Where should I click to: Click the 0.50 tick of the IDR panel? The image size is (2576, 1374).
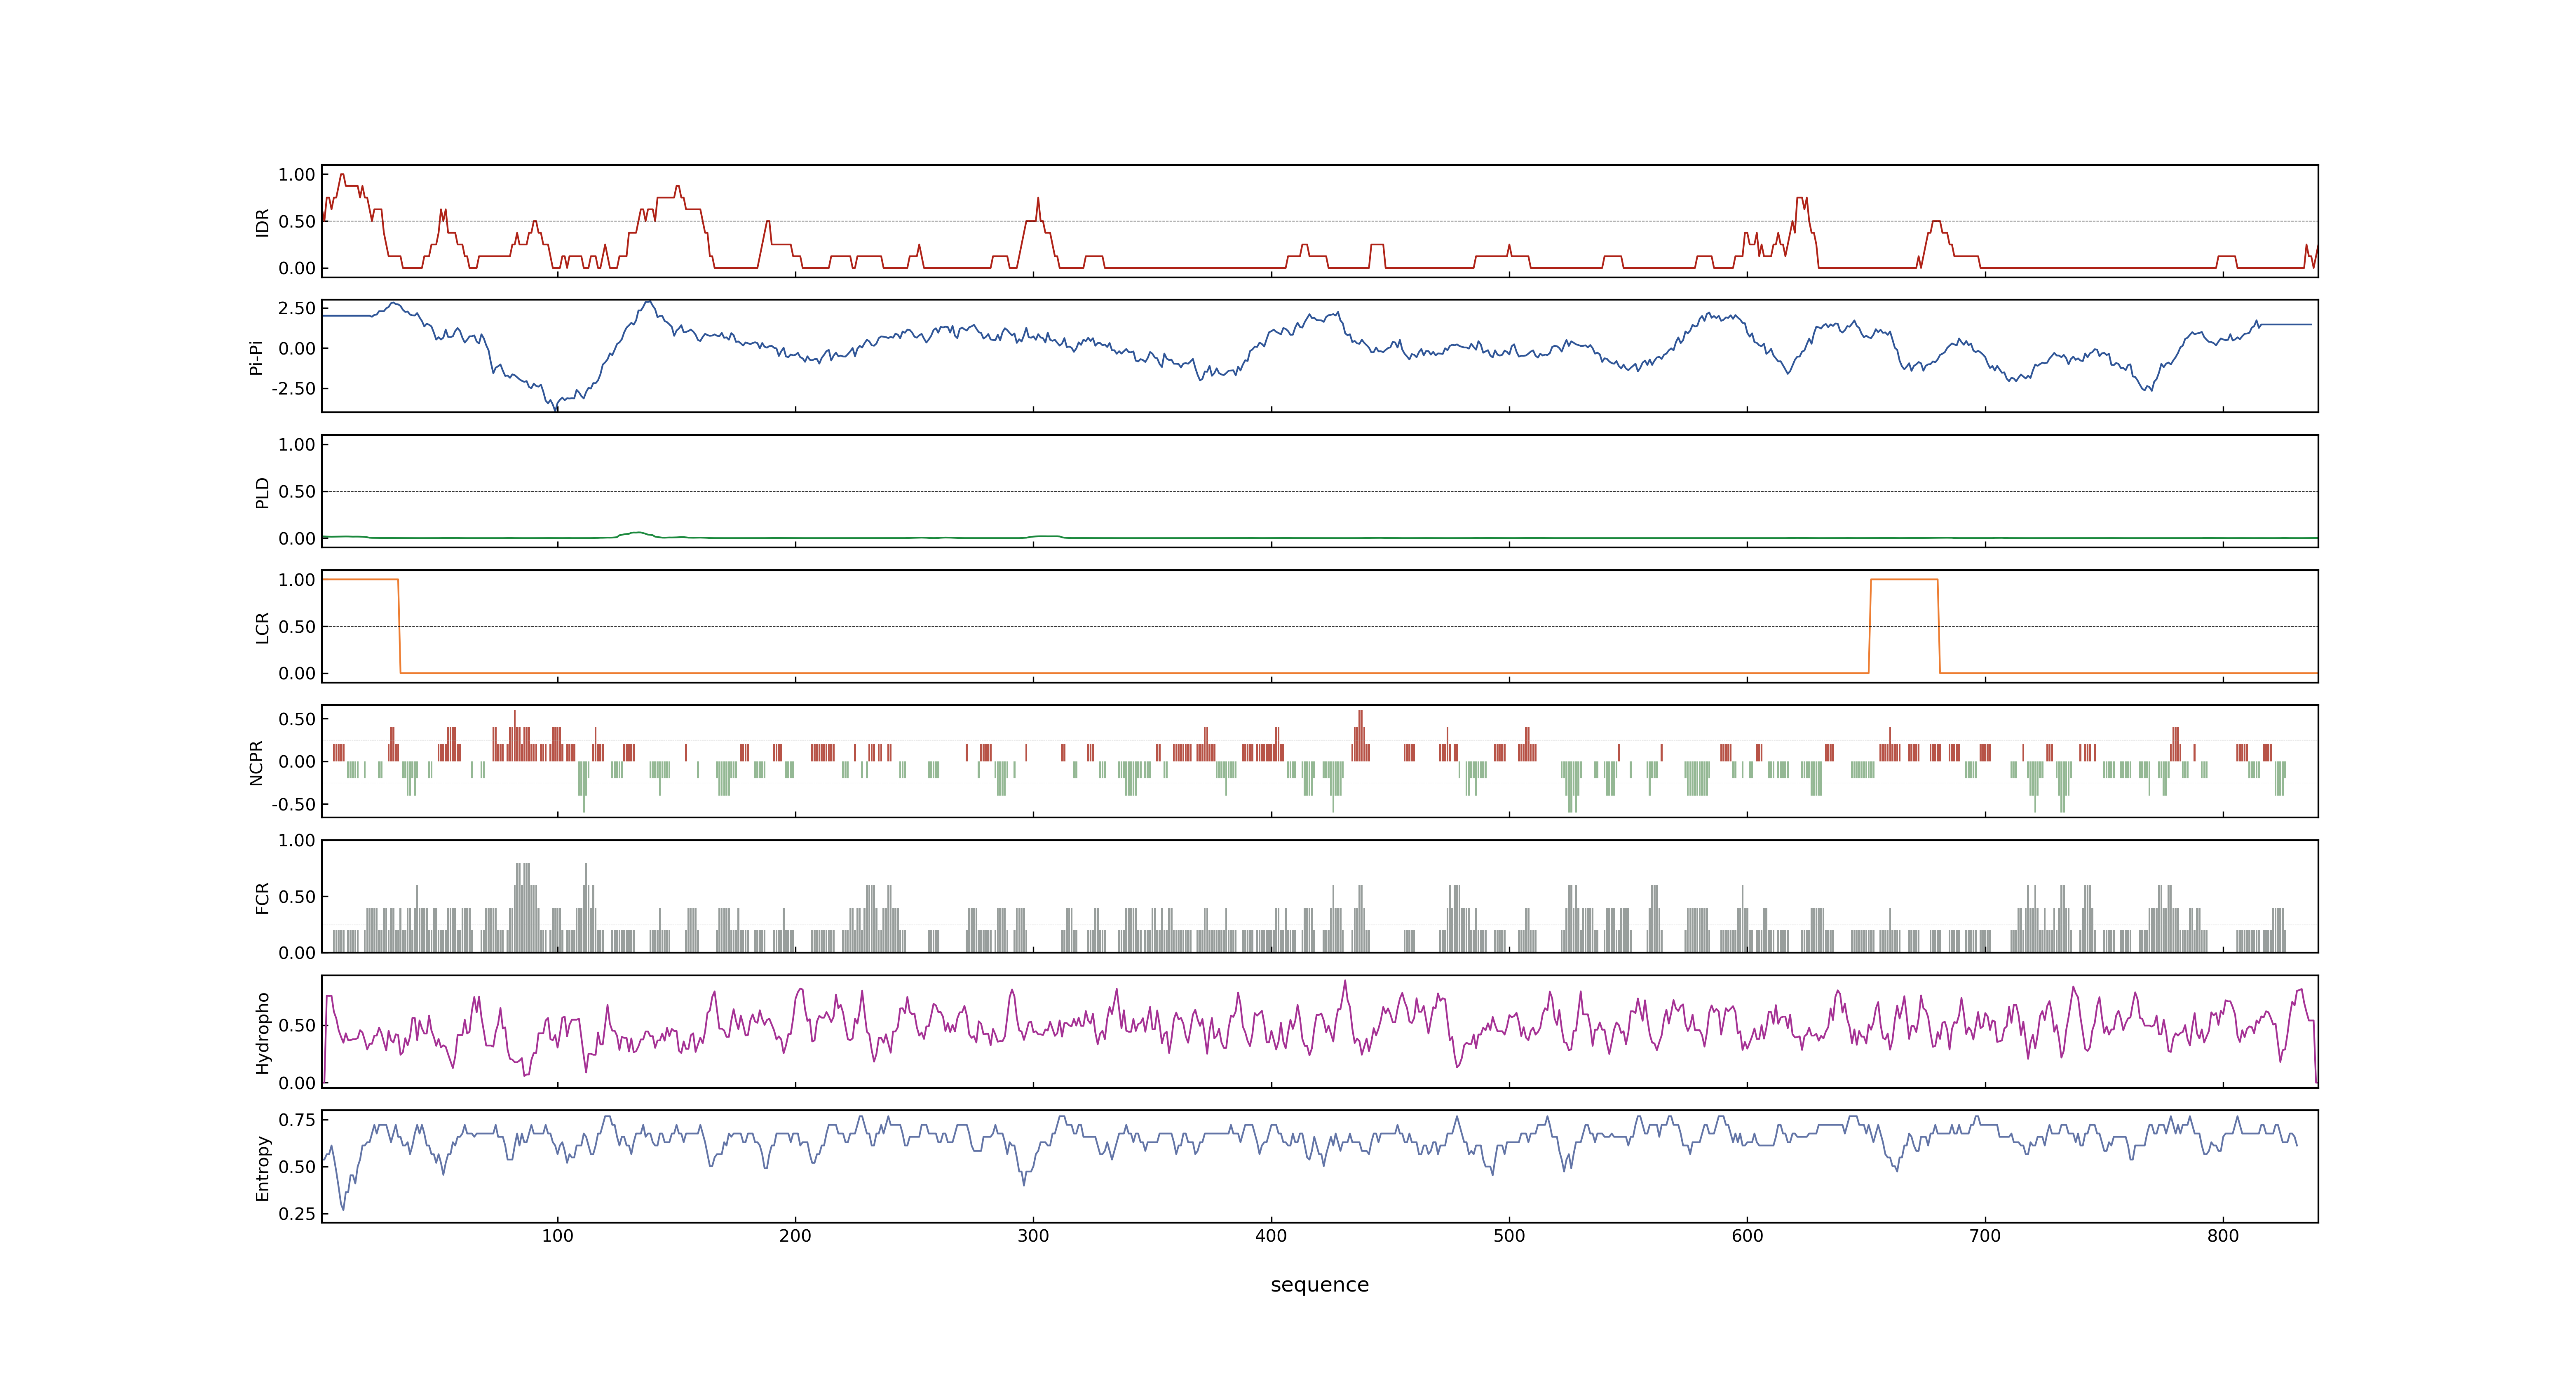point(297,222)
